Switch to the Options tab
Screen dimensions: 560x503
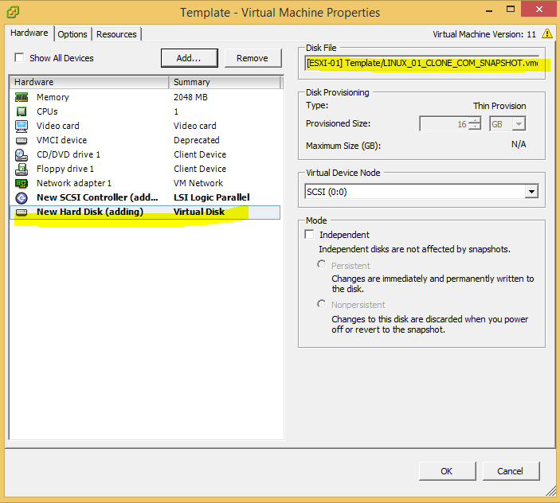(72, 34)
